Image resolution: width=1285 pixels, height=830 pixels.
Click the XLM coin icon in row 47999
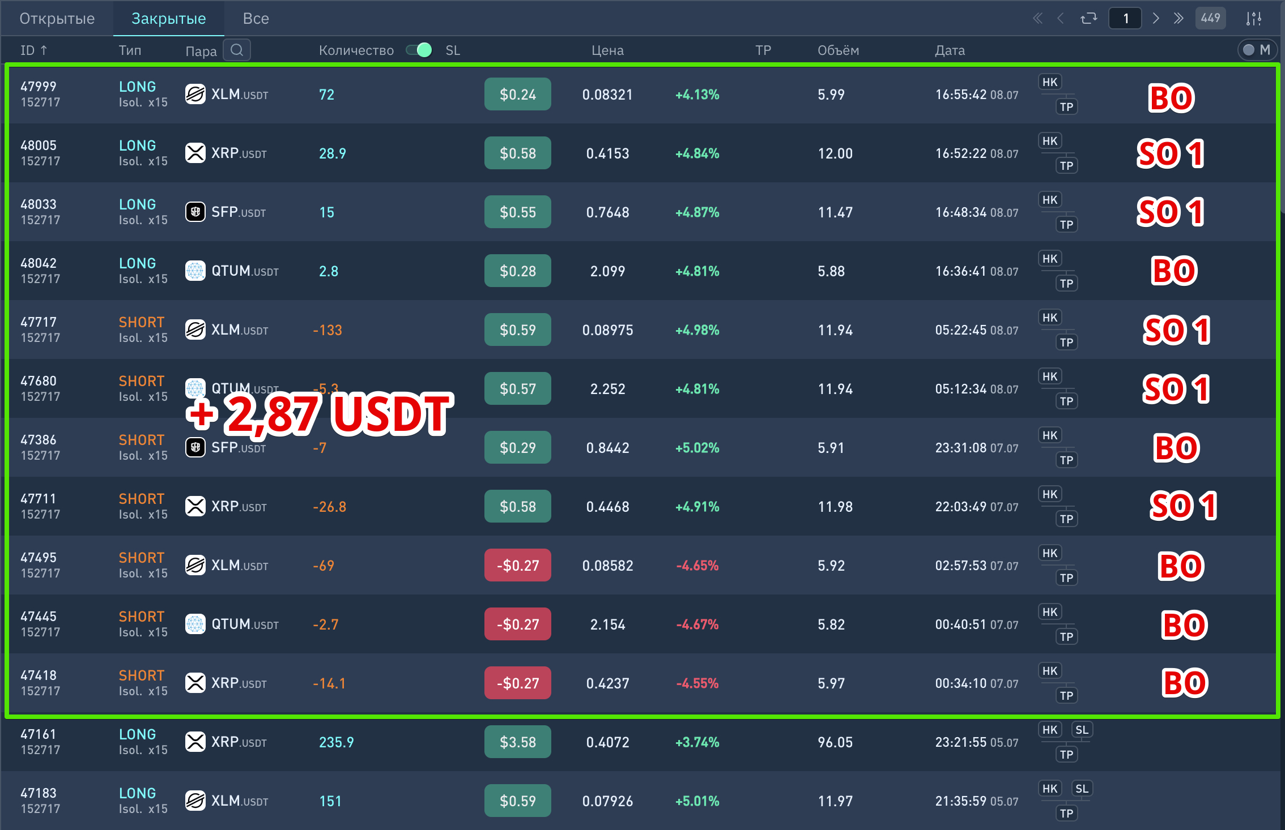click(x=195, y=95)
